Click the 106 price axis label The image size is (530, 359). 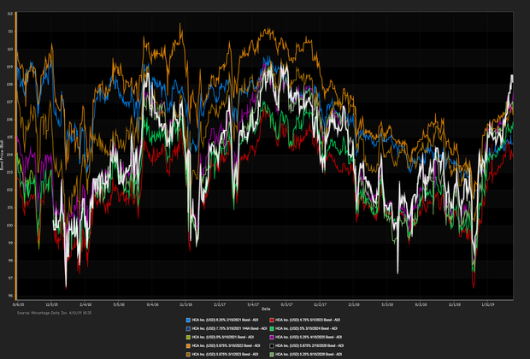10,120
